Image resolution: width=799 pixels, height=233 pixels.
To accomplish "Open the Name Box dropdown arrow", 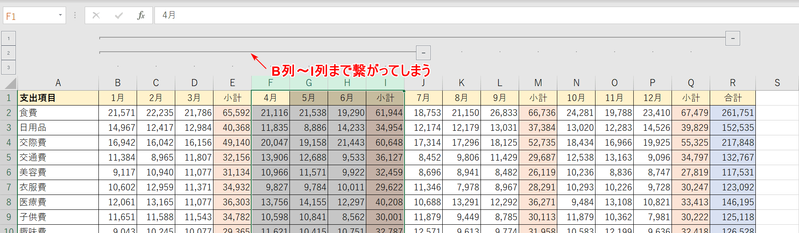I will (x=60, y=15).
